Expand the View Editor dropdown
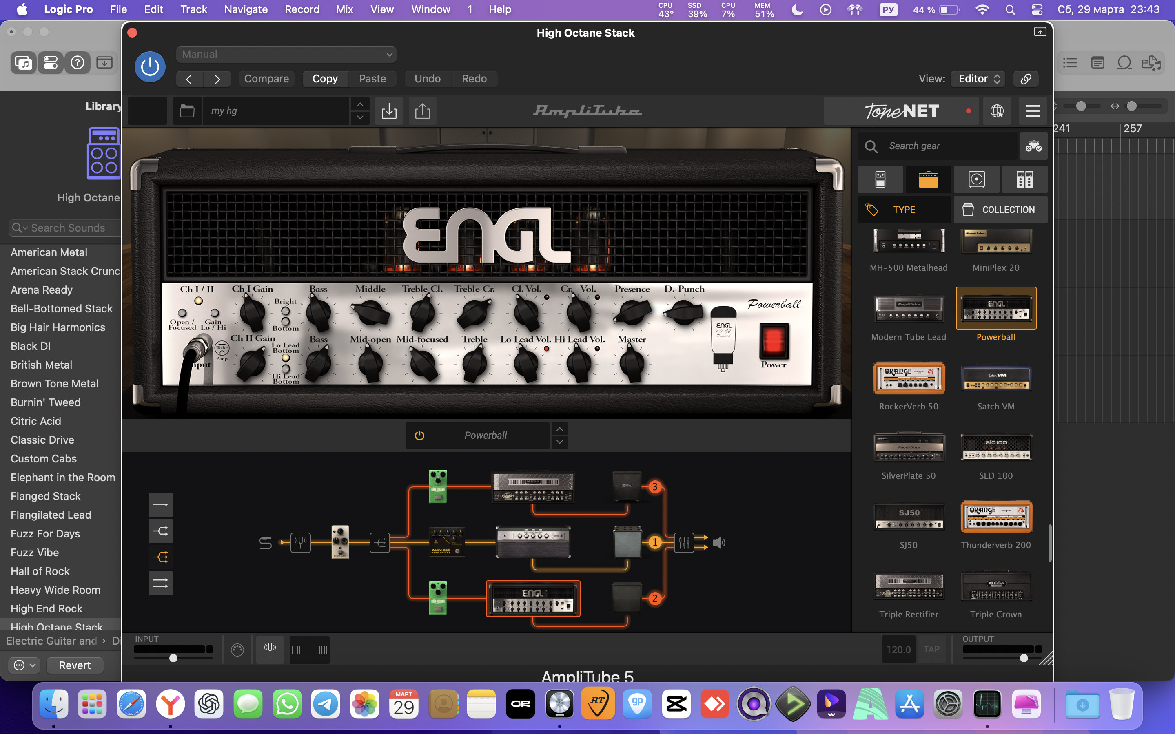This screenshot has height=734, width=1175. tap(978, 79)
